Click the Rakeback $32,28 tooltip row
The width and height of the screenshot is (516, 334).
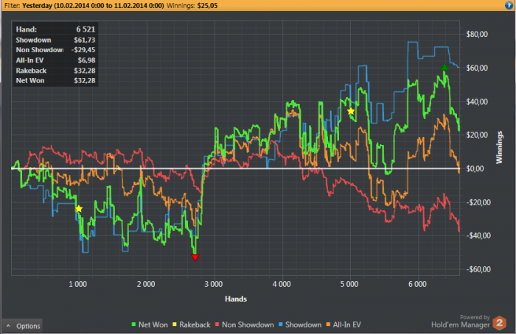pyautogui.click(x=55, y=71)
